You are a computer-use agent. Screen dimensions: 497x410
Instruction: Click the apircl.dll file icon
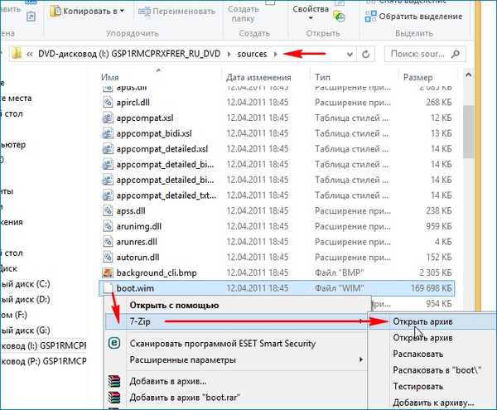(109, 102)
